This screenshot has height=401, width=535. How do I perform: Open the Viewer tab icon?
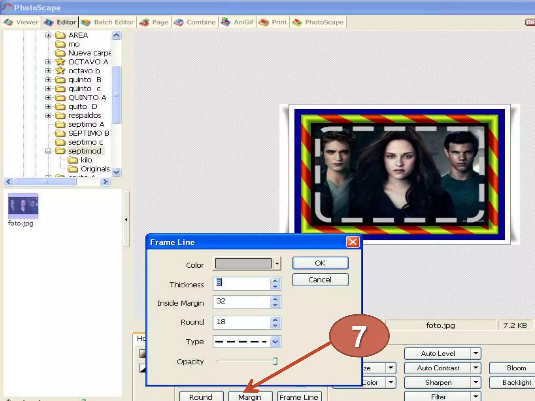coord(9,22)
